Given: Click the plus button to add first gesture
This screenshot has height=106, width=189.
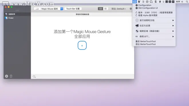Looking at the screenshot, I should coord(82,45).
